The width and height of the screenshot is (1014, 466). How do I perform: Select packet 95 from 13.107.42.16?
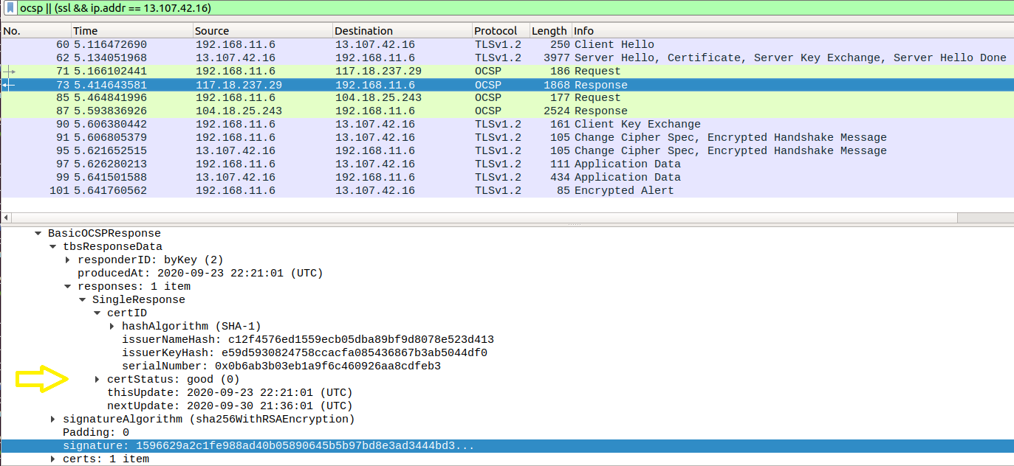(x=507, y=150)
